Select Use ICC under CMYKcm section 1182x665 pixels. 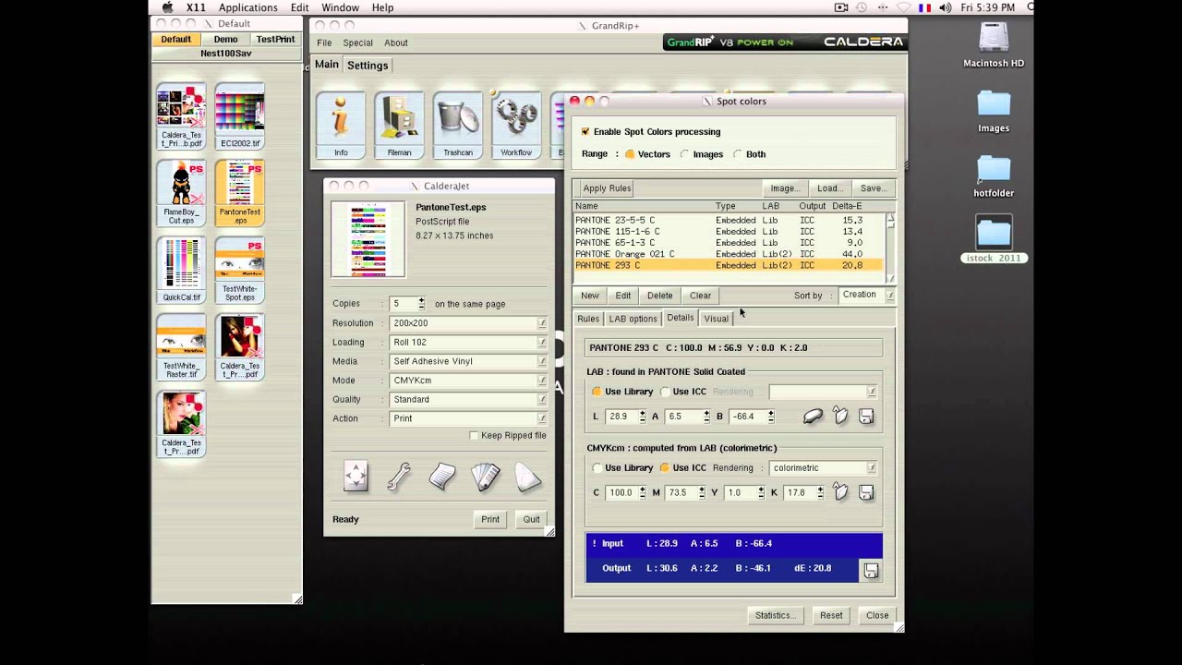(665, 468)
